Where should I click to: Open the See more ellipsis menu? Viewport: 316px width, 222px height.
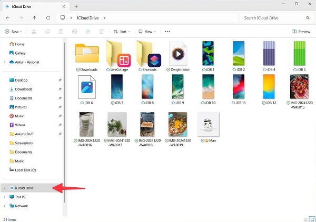pos(167,32)
